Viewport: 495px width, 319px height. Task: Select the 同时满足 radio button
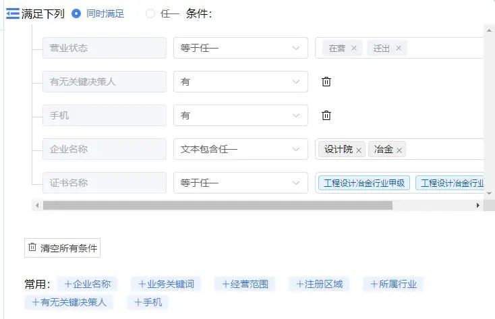(x=76, y=13)
